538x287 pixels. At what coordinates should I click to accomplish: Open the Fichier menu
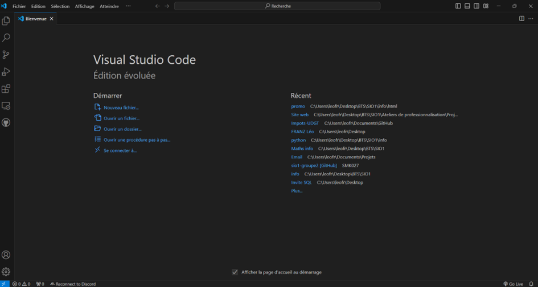19,6
